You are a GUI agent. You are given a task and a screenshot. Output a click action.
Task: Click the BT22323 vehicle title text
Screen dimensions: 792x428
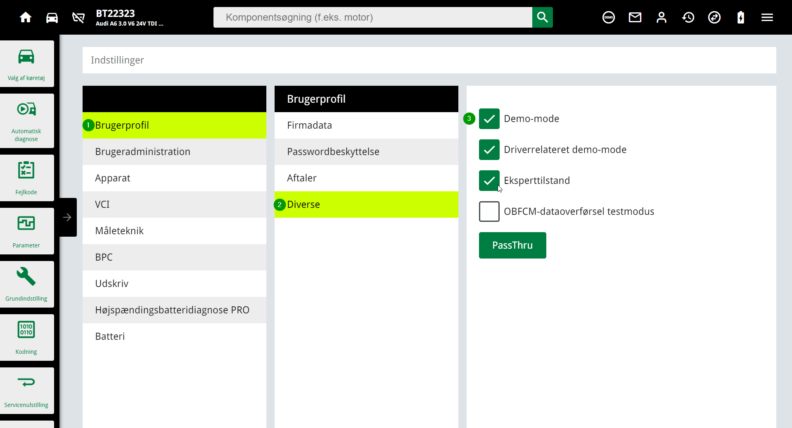point(115,13)
